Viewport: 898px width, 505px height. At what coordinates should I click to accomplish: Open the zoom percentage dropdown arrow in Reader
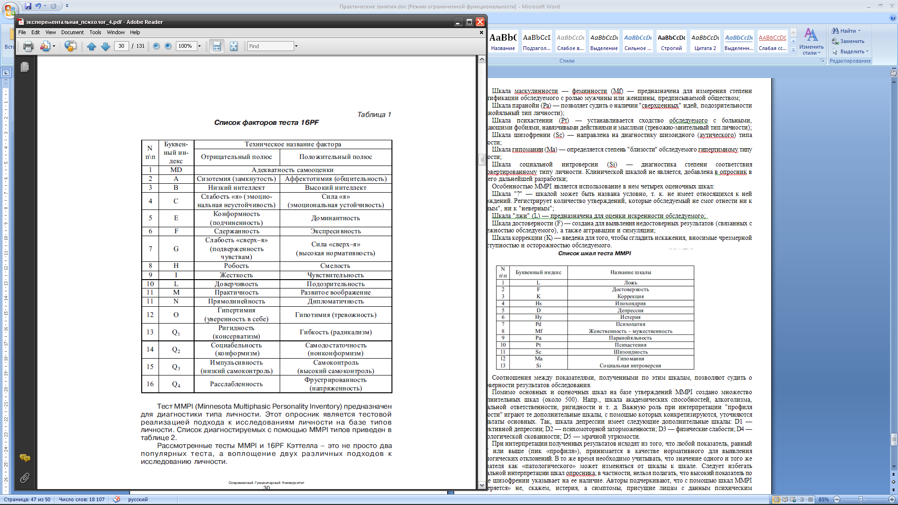click(x=199, y=46)
